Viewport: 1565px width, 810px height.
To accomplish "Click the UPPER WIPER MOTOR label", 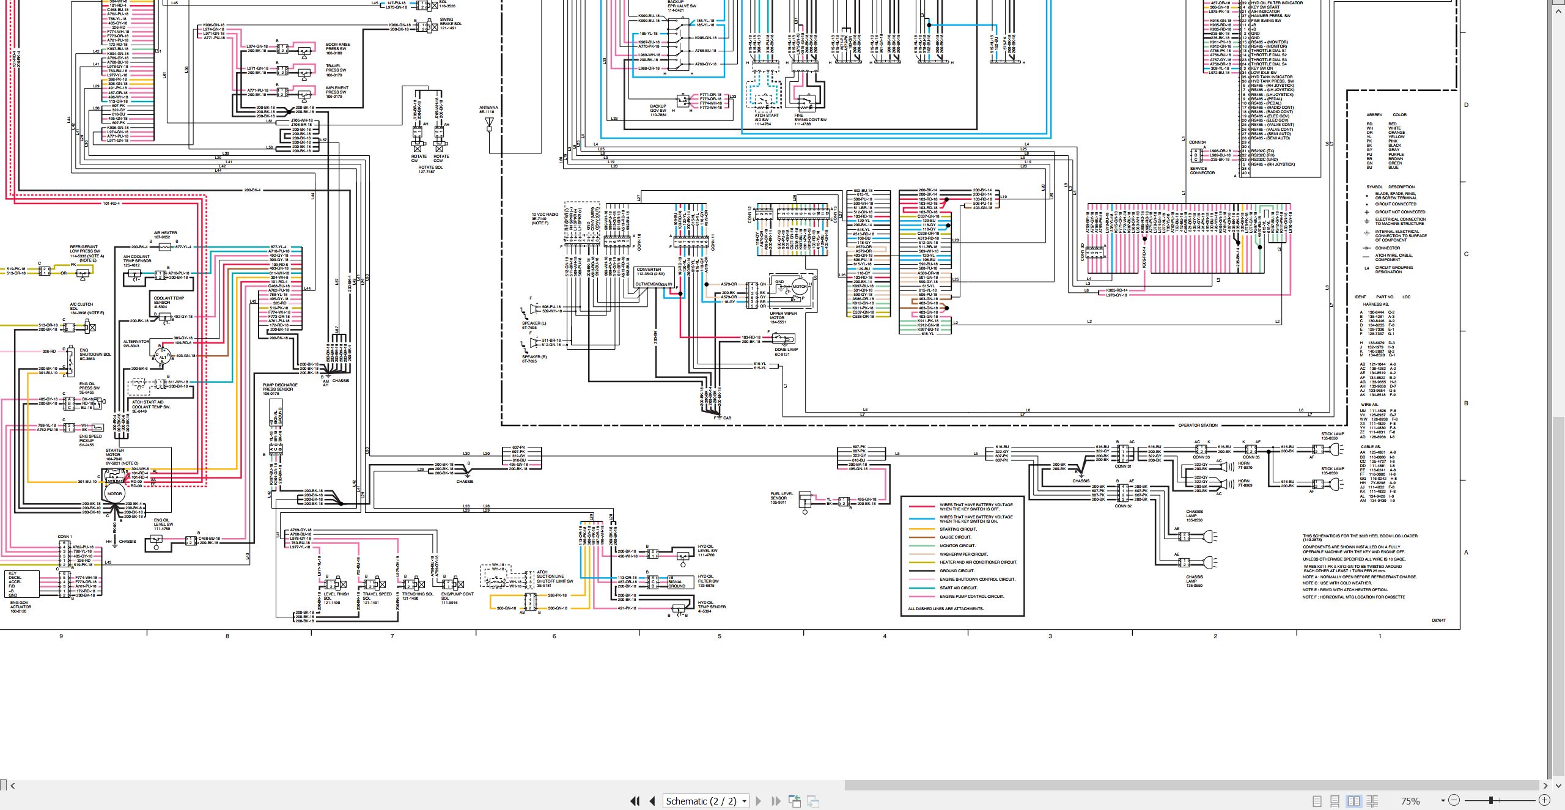I will pos(783,315).
